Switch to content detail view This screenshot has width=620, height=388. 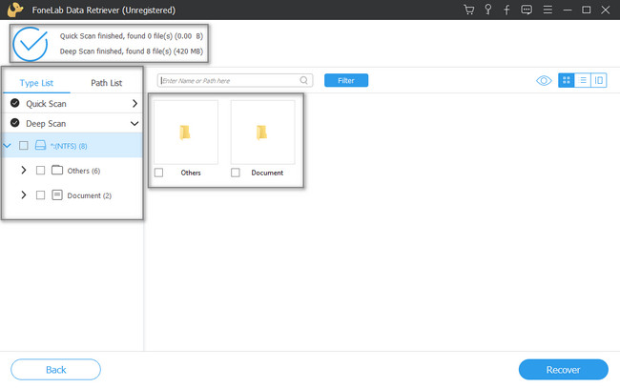click(599, 80)
